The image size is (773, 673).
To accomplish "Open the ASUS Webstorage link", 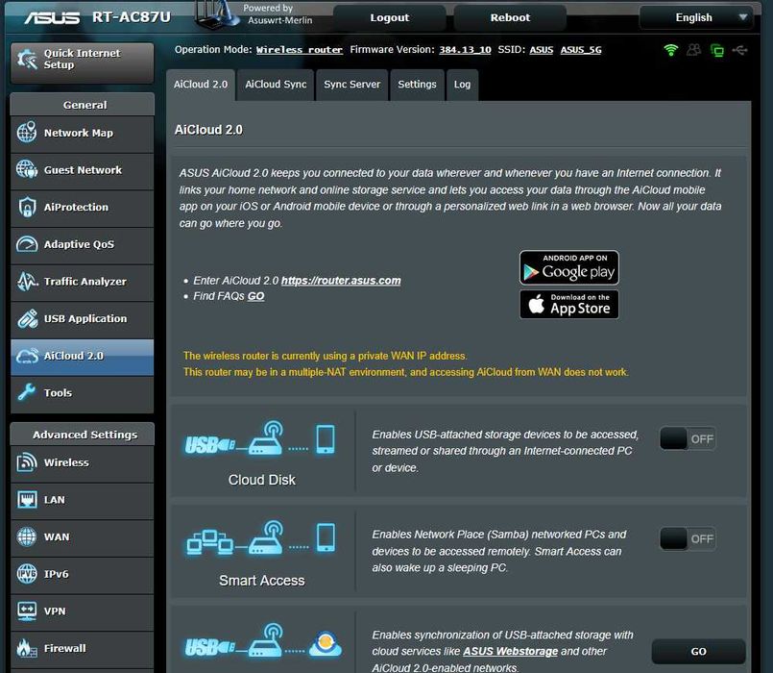I will pyautogui.click(x=510, y=651).
